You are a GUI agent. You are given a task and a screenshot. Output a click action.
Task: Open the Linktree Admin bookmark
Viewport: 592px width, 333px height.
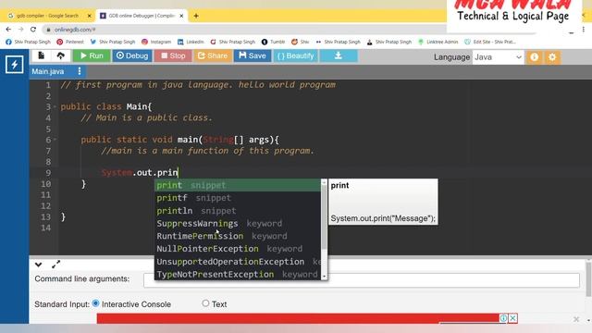[x=438, y=42]
